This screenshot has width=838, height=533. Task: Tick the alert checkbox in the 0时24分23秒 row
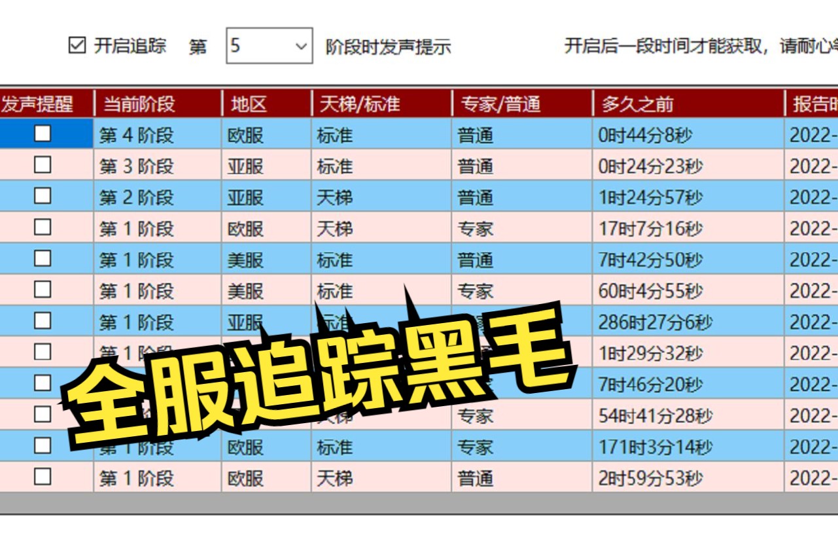[43, 165]
